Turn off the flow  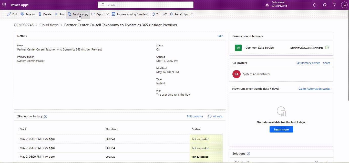(x=159, y=14)
